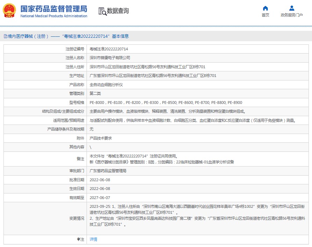Click the model list starting PE-8000
Image resolution: width=312 pixels, height=247 pixels.
pyautogui.click(x=166, y=103)
